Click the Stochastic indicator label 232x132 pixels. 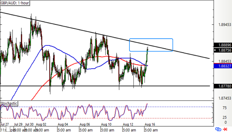(x=9, y=103)
